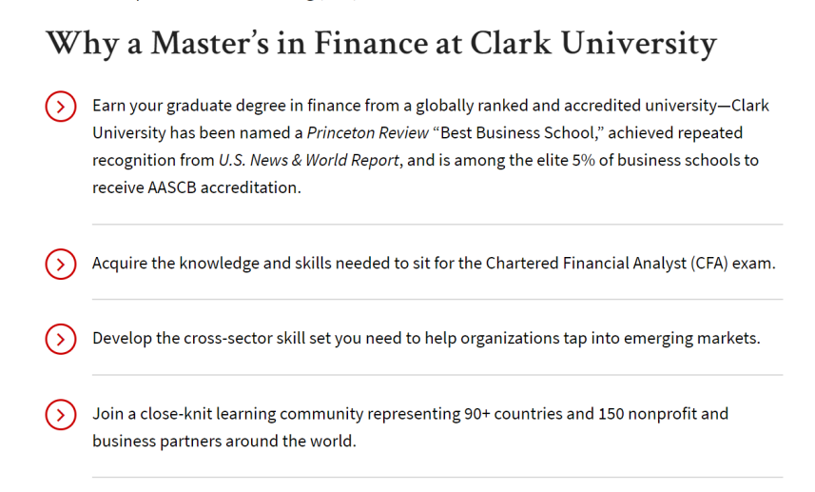Click the words 'Clark University' in the page heading

click(x=593, y=43)
